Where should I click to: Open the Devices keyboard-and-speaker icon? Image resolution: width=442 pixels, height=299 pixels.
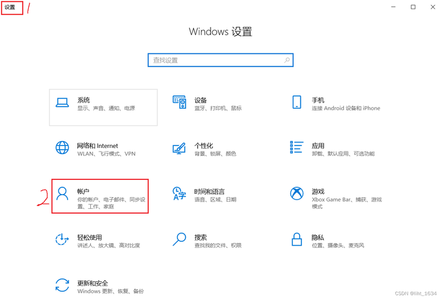(x=179, y=102)
